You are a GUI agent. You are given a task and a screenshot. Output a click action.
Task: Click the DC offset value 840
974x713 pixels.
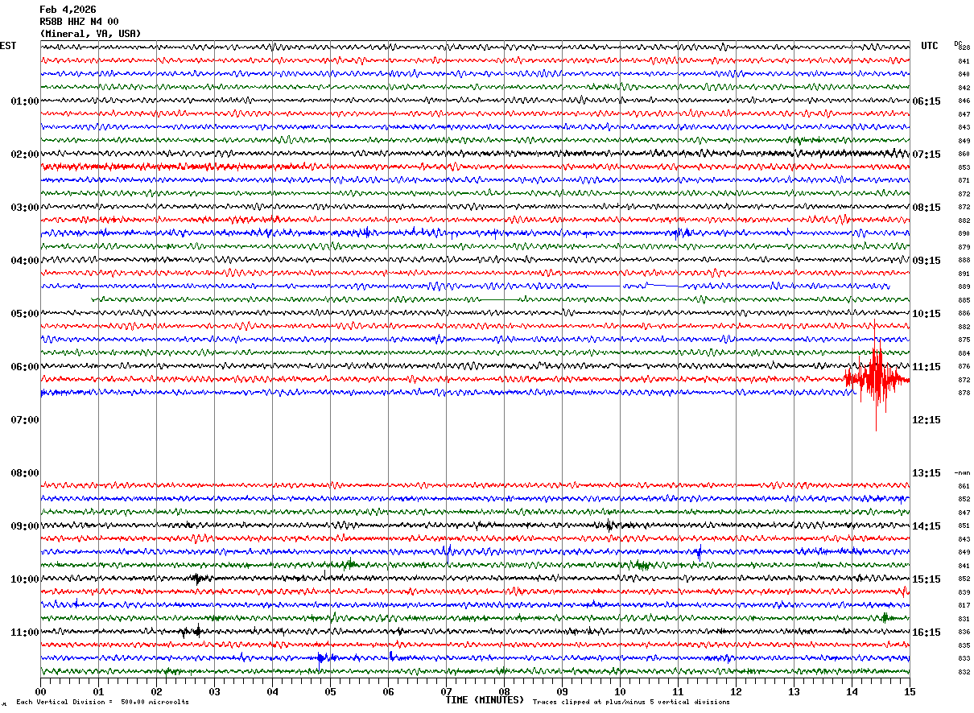pyautogui.click(x=964, y=75)
